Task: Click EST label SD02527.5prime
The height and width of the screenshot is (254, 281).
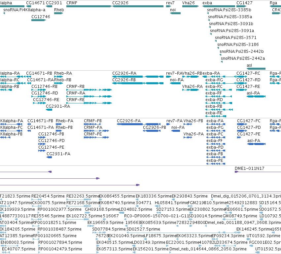Action: (143, 229)
